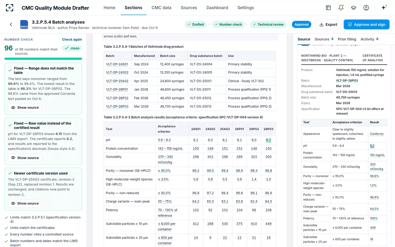Click the app logo icon

tap(10, 8)
